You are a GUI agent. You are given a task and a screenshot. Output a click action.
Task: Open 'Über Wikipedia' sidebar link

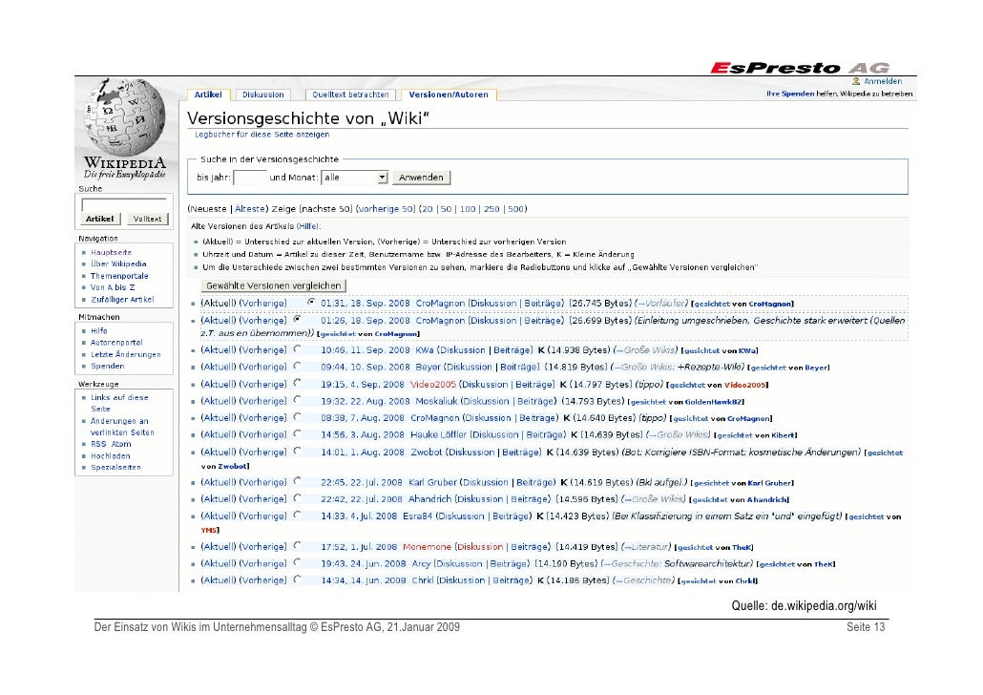pyautogui.click(x=118, y=264)
